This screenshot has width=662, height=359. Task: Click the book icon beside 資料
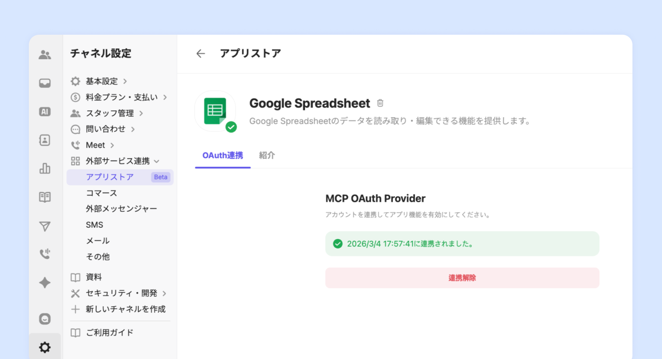click(76, 277)
